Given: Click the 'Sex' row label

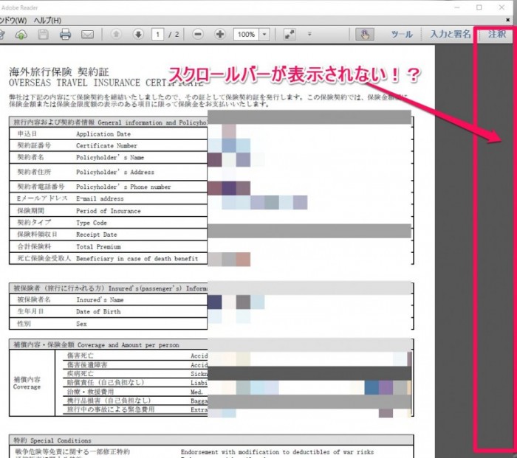Looking at the screenshot, I should tap(81, 324).
